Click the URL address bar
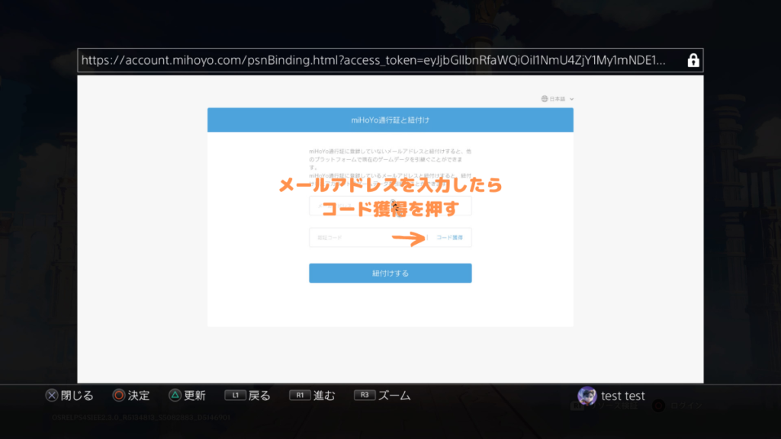Screen dimensions: 781x439 (x=390, y=60)
